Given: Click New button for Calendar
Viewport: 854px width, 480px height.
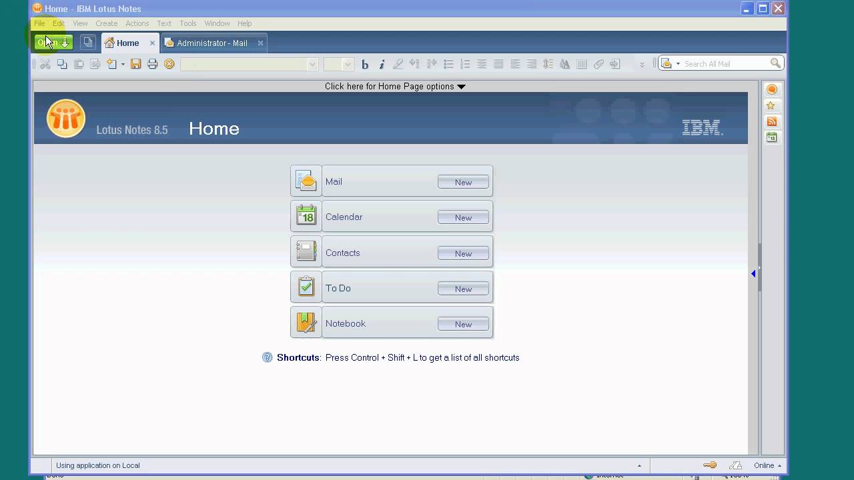Looking at the screenshot, I should tap(463, 217).
